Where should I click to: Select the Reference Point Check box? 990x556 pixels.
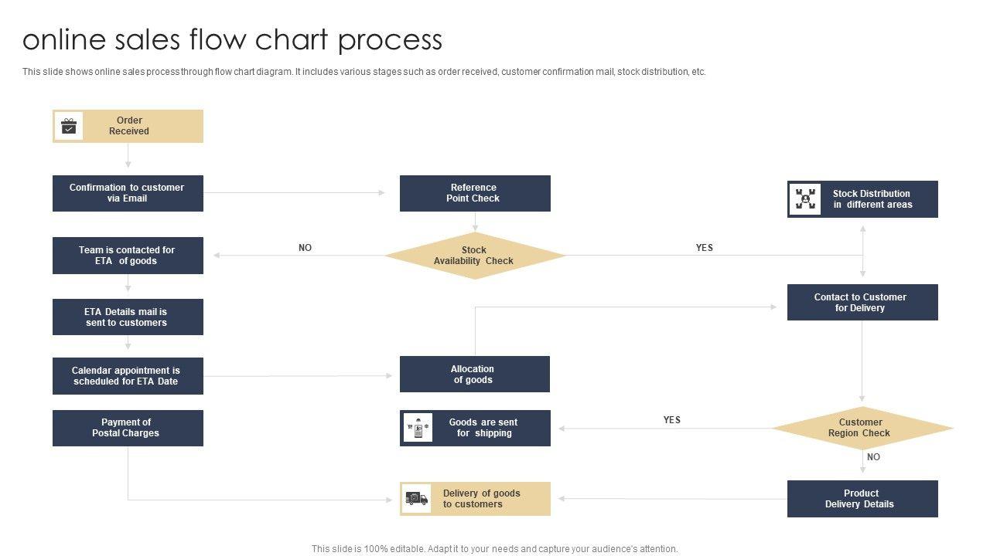(475, 193)
